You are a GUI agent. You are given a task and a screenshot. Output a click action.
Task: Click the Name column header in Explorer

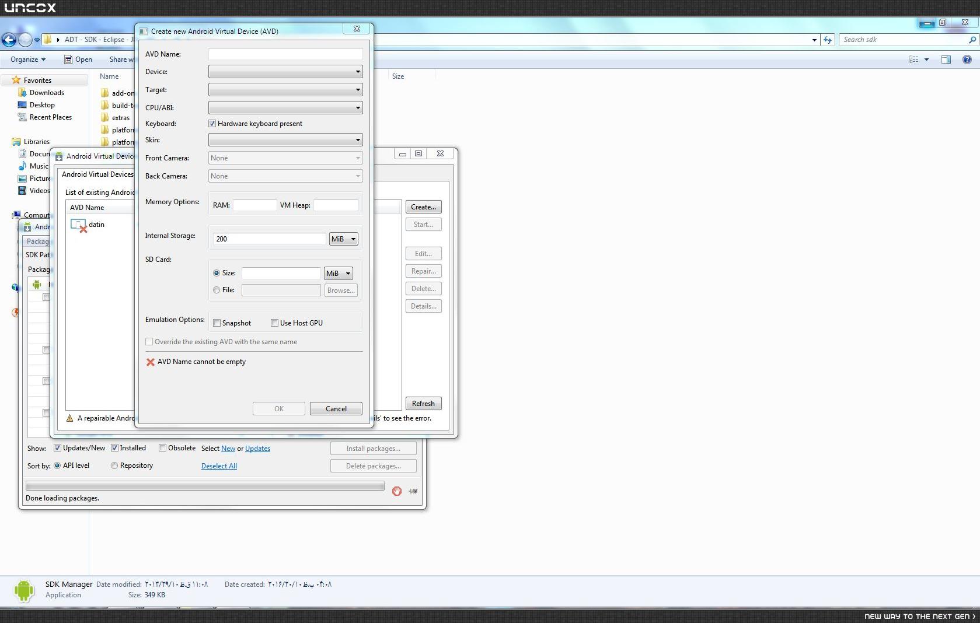pos(109,76)
